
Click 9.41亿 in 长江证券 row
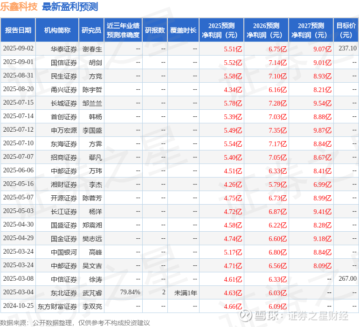click(322, 212)
